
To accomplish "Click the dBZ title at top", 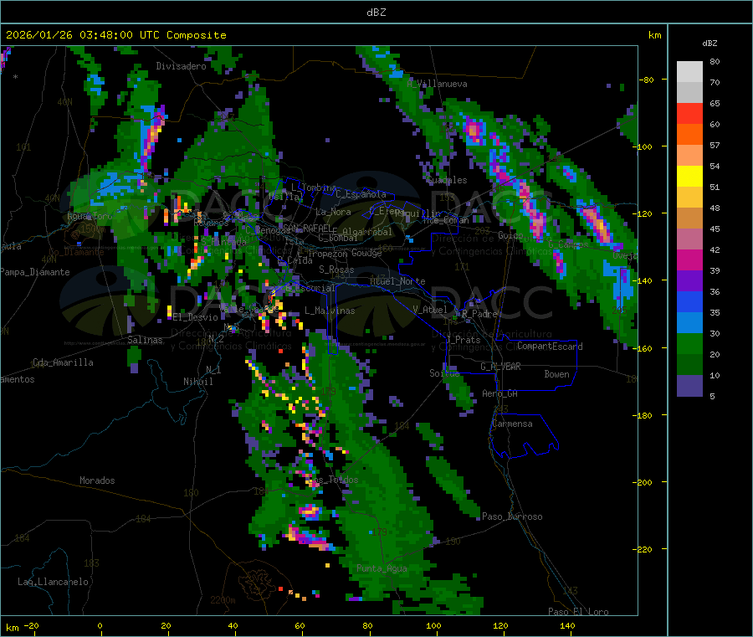I will tap(376, 13).
